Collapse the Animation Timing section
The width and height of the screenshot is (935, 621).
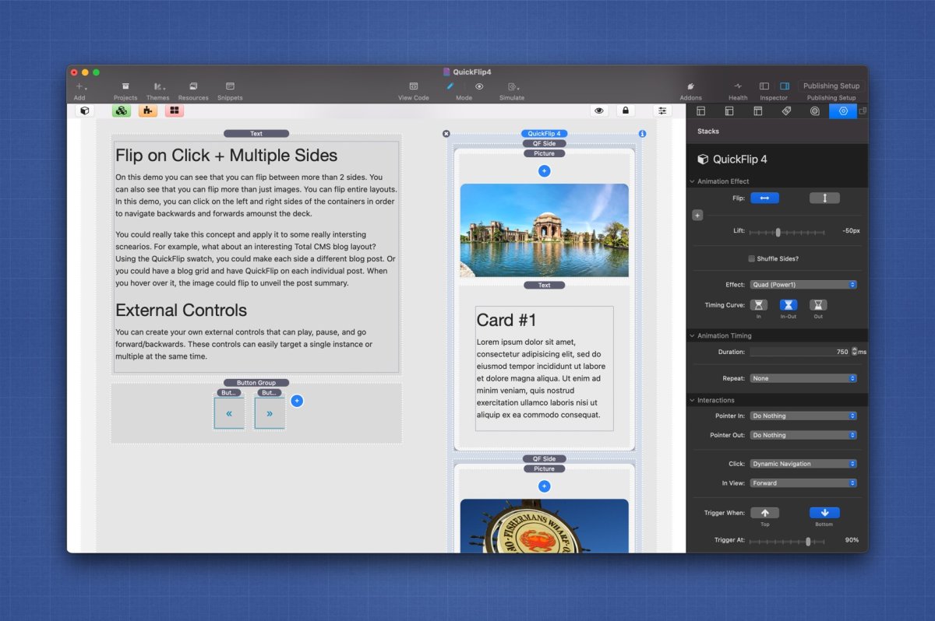pos(693,336)
